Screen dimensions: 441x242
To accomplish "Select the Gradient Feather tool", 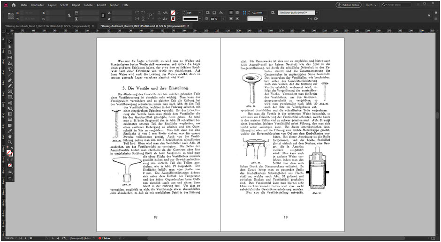I will click(x=10, y=120).
